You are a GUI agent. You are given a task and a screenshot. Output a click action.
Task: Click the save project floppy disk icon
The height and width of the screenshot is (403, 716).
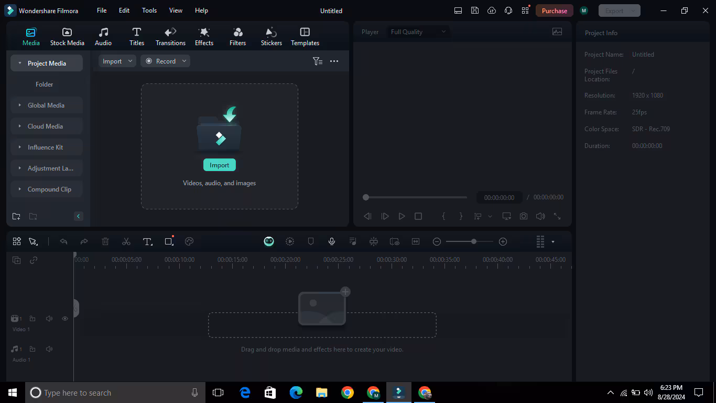tap(475, 10)
